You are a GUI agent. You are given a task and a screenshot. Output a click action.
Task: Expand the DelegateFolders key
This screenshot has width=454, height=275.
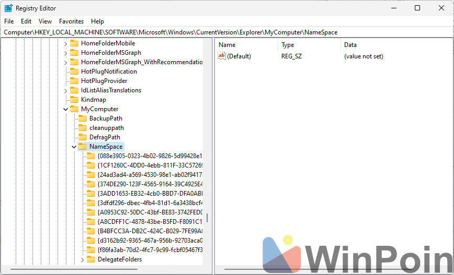pos(83,260)
